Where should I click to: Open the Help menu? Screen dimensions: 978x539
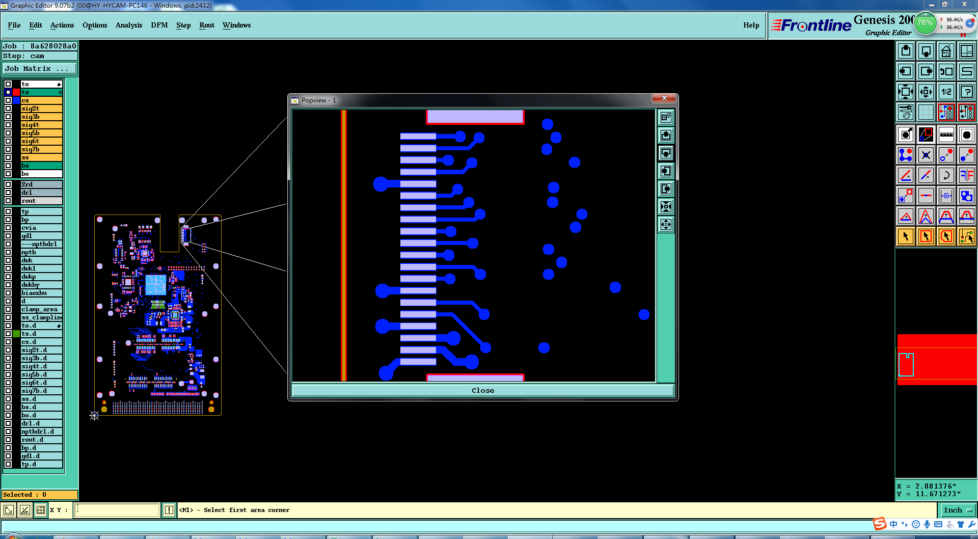point(751,25)
